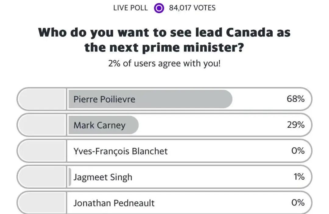Click the purple live poll indicator icon

click(x=159, y=8)
